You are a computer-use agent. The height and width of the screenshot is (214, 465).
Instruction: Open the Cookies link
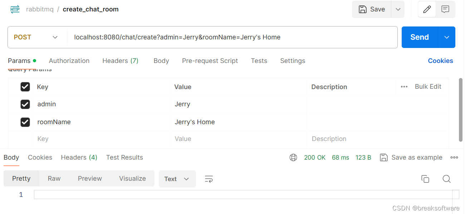440,61
